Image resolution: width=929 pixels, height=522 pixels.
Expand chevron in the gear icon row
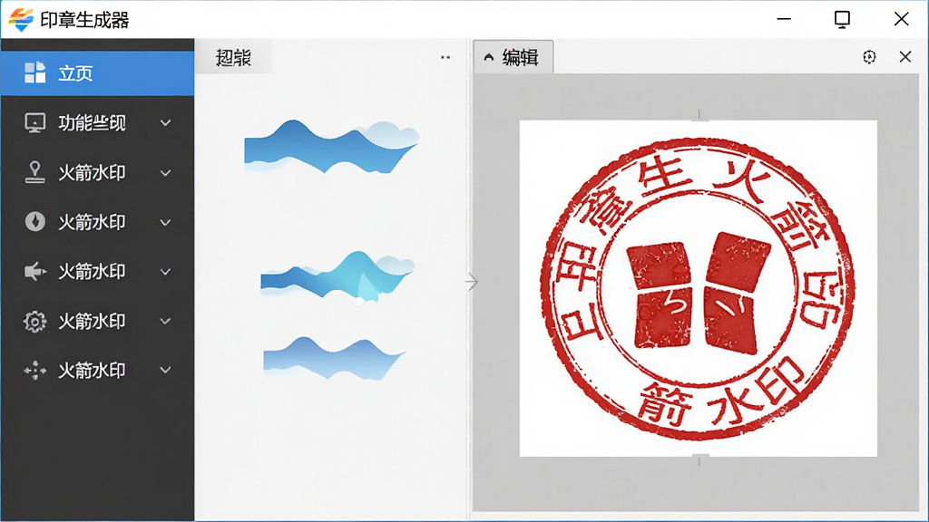click(x=166, y=322)
